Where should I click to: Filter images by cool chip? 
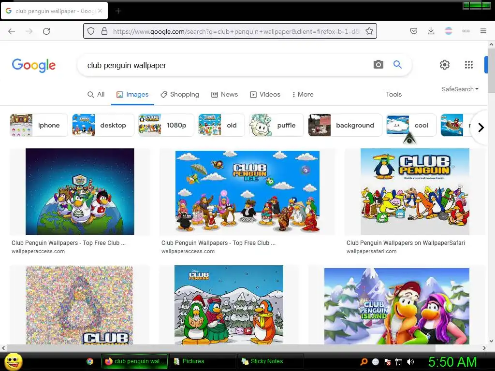click(x=411, y=125)
